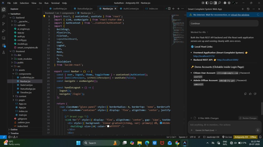Toggle primary side bar visibility
Image resolution: width=263 pixels, height=147 pixels.
pos(207,3)
